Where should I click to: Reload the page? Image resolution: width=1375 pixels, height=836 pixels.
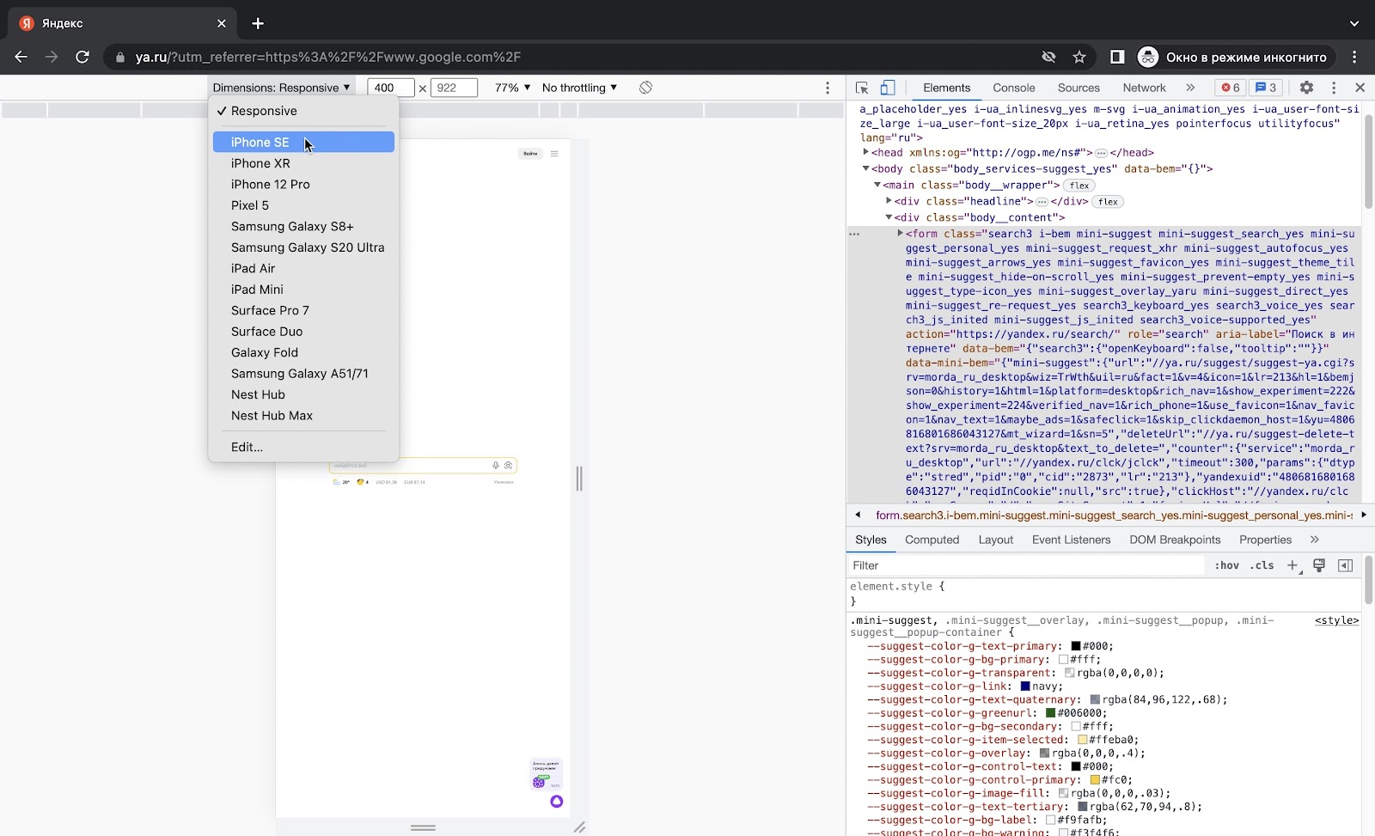point(82,57)
